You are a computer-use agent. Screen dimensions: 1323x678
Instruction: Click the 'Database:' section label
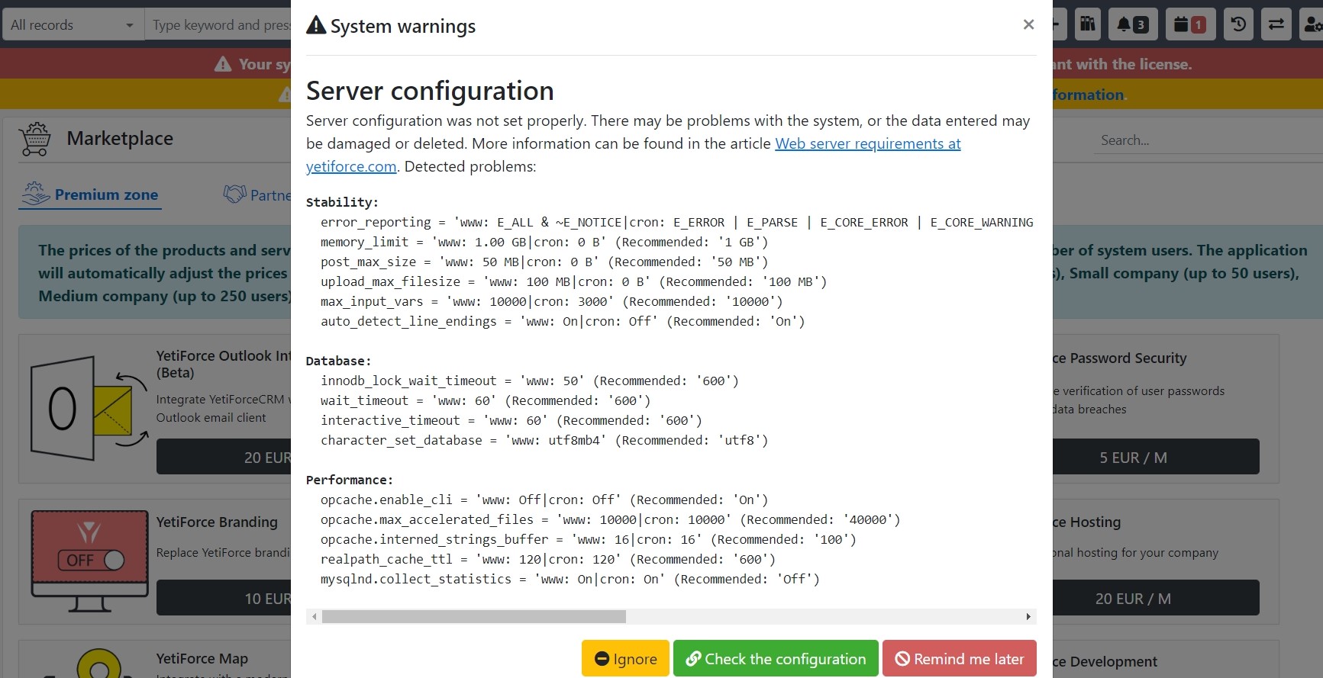(338, 361)
